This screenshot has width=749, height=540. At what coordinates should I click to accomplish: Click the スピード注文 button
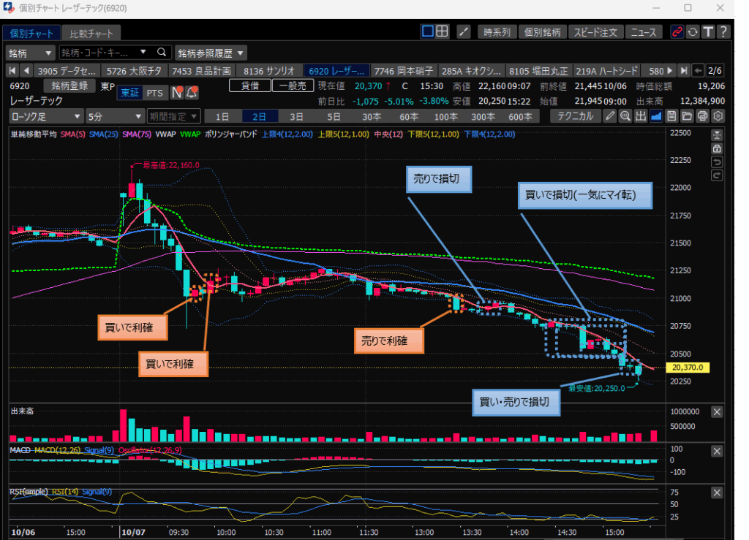pyautogui.click(x=595, y=32)
